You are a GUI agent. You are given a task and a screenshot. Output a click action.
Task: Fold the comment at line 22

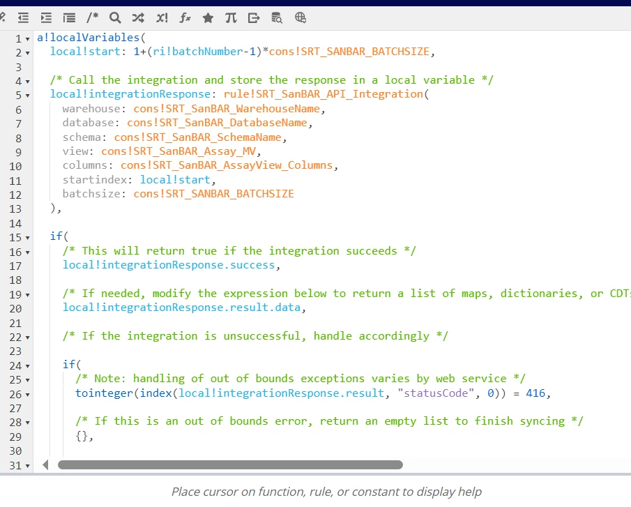click(27, 338)
